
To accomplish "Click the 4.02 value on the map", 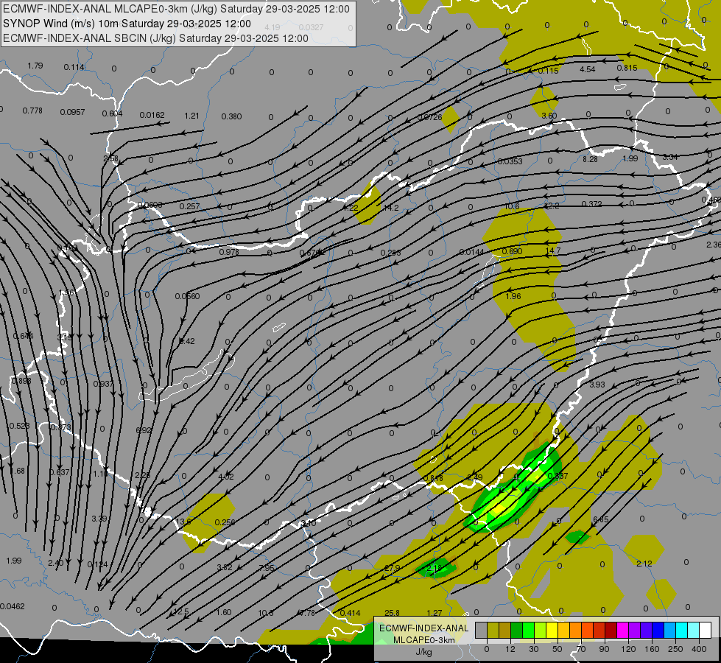I will point(226,477).
